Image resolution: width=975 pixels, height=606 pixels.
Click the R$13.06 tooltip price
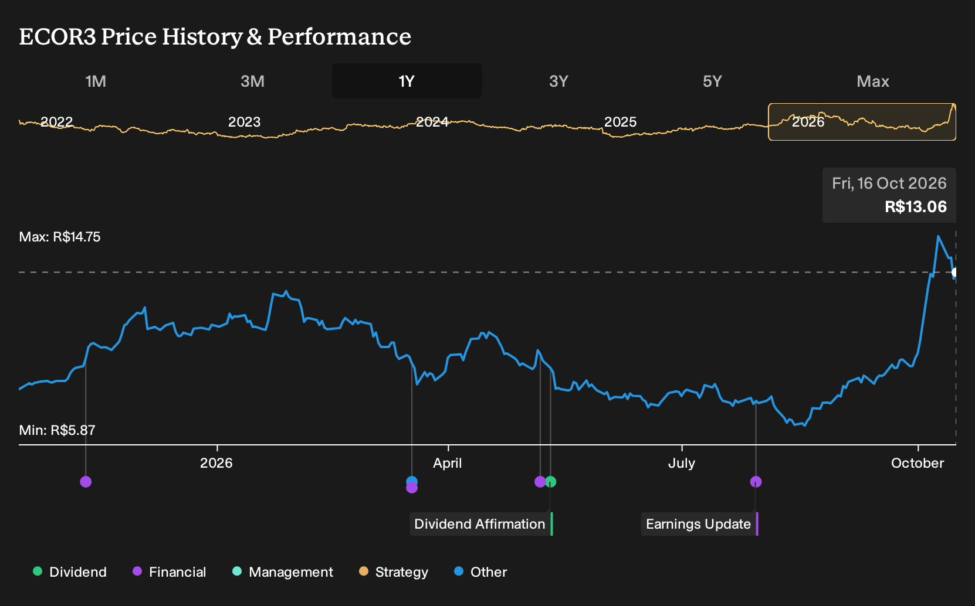pyautogui.click(x=916, y=207)
